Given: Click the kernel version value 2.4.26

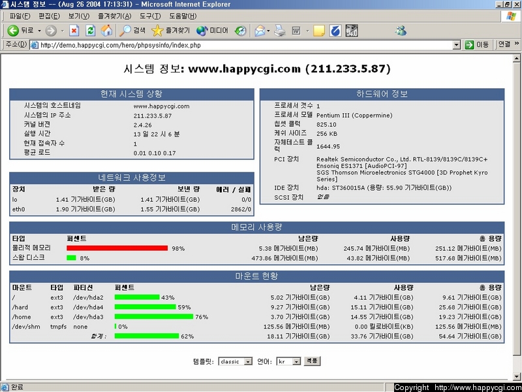Looking at the screenshot, I should point(142,125).
